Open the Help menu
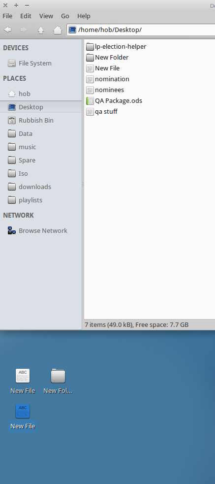This screenshot has width=215, height=484. pyautogui.click(x=84, y=16)
